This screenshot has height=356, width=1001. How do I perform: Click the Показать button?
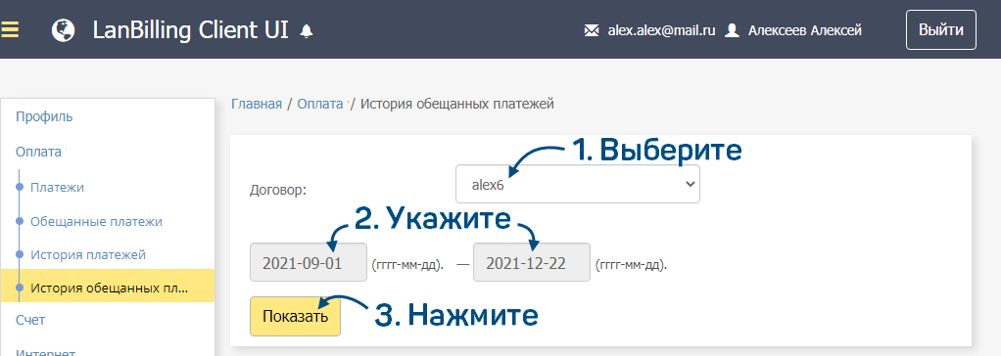(x=295, y=316)
